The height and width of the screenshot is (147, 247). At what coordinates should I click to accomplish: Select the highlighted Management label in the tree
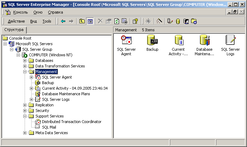click(x=46, y=72)
